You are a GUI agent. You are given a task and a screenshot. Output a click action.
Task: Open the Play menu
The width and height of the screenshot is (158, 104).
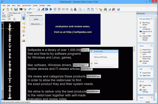[x=19, y=6]
